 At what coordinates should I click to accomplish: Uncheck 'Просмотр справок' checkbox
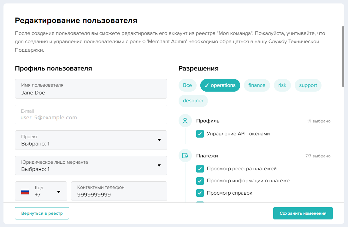tap(200, 193)
